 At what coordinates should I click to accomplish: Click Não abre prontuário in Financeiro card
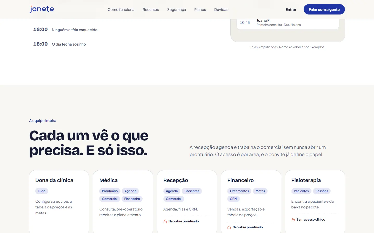[248, 227]
